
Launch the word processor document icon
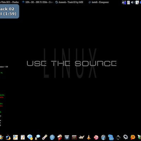point(16,137)
